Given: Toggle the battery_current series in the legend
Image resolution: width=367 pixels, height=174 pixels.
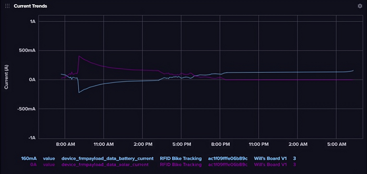Looking at the screenshot, I should coord(107,158).
